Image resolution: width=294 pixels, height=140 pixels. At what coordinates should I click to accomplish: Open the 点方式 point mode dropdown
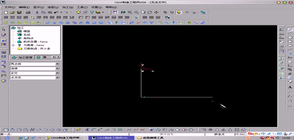(x=57, y=77)
